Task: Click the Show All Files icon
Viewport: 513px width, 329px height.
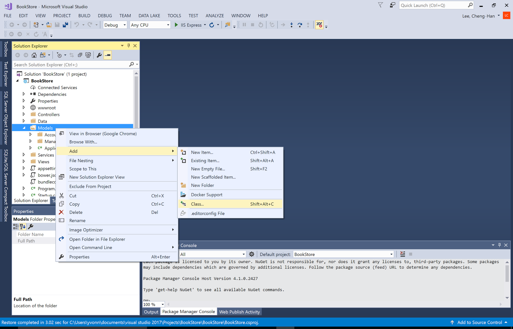Action: 88,55
